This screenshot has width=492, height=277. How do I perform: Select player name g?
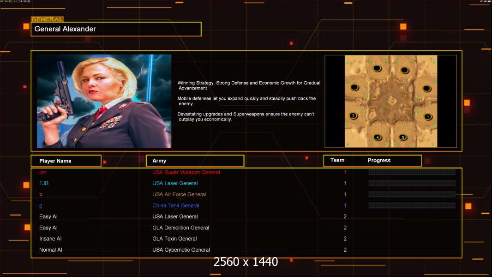pos(41,206)
